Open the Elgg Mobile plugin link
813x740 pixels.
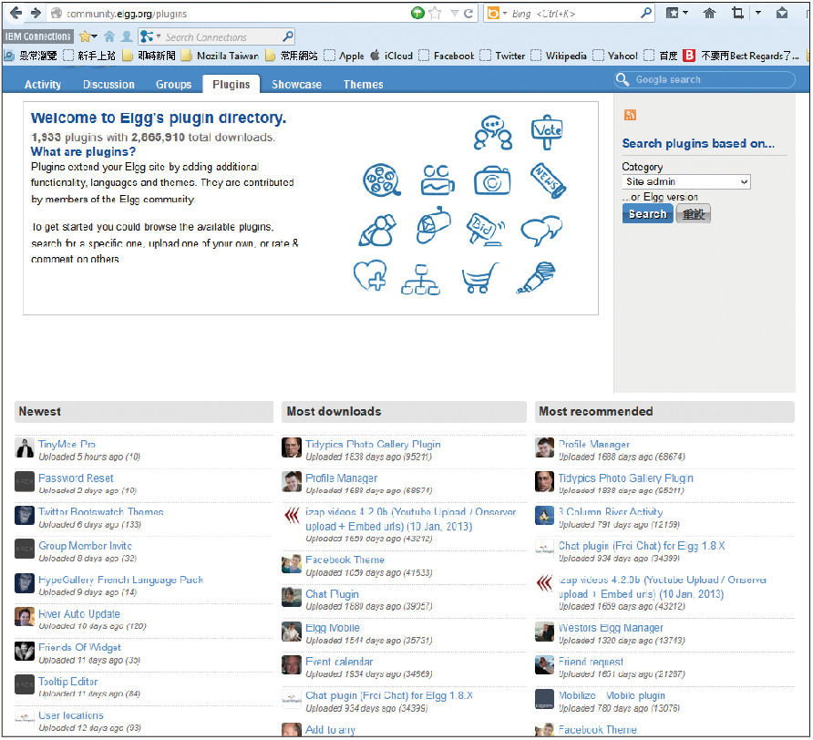click(x=333, y=628)
